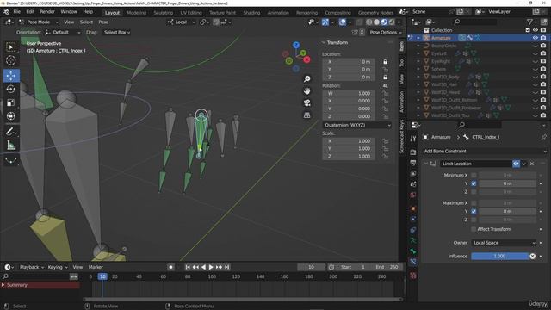Image resolution: width=551 pixels, height=310 pixels.
Task: Open Bone Constraints properties tab
Action: click(413, 262)
